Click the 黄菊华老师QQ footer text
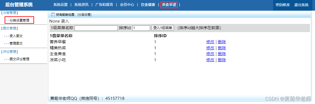 pos(87,98)
